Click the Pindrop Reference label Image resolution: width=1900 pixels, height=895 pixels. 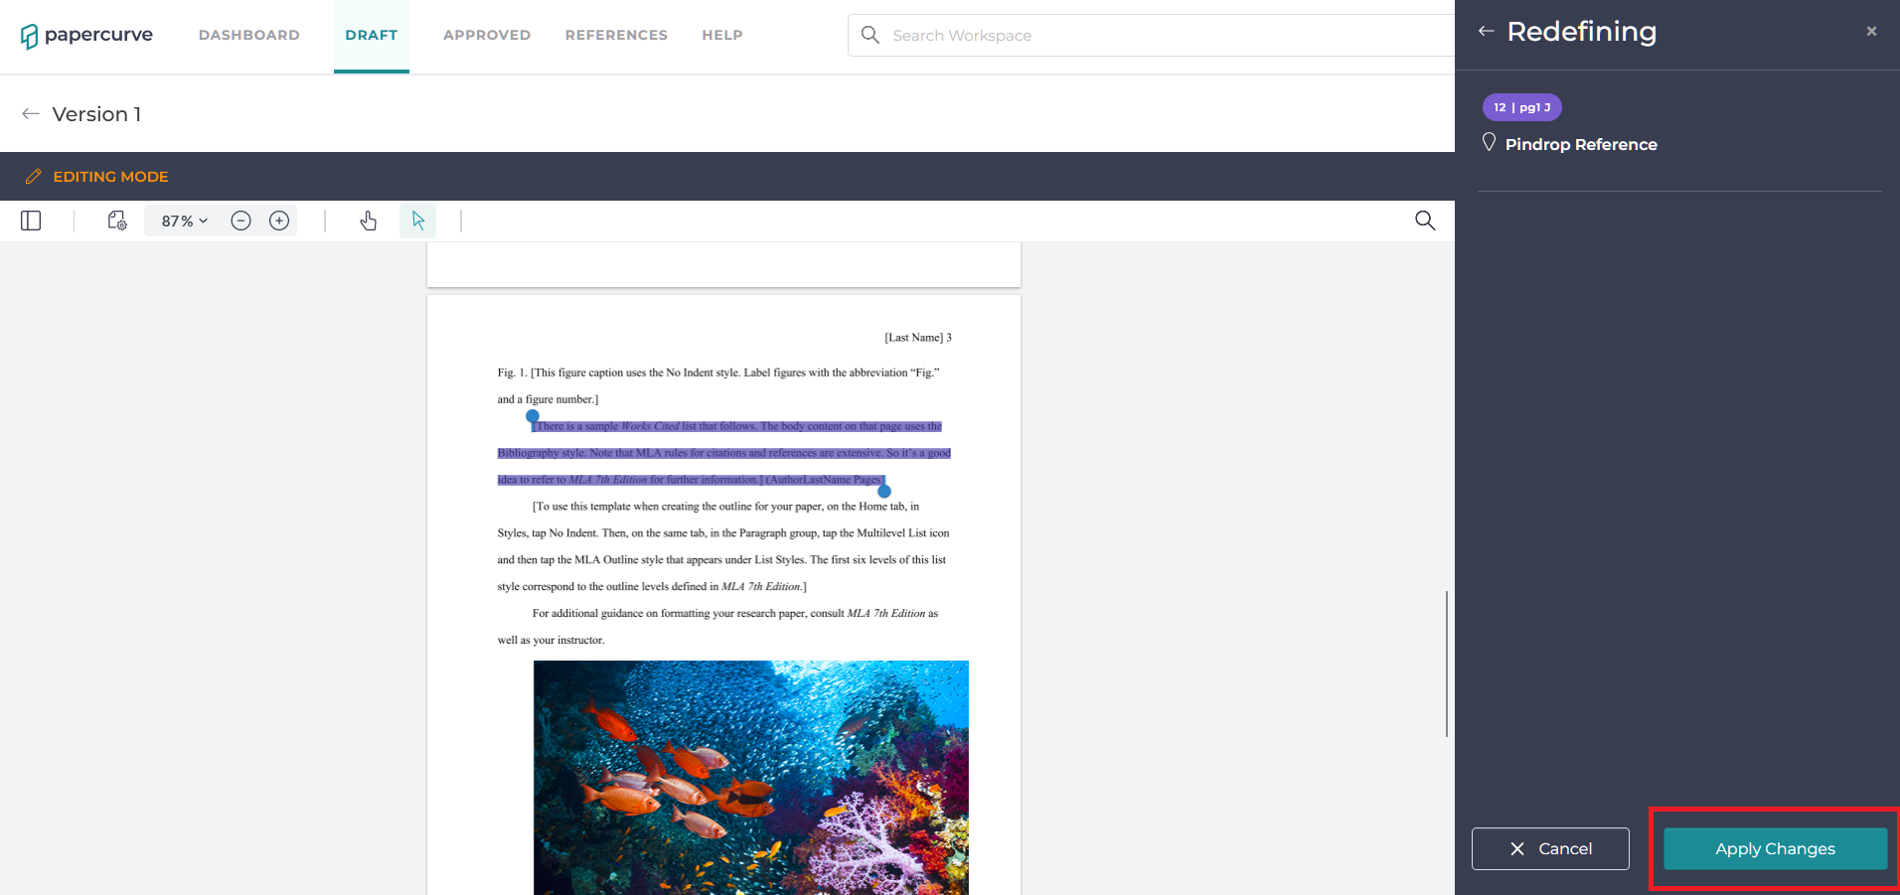click(1581, 145)
